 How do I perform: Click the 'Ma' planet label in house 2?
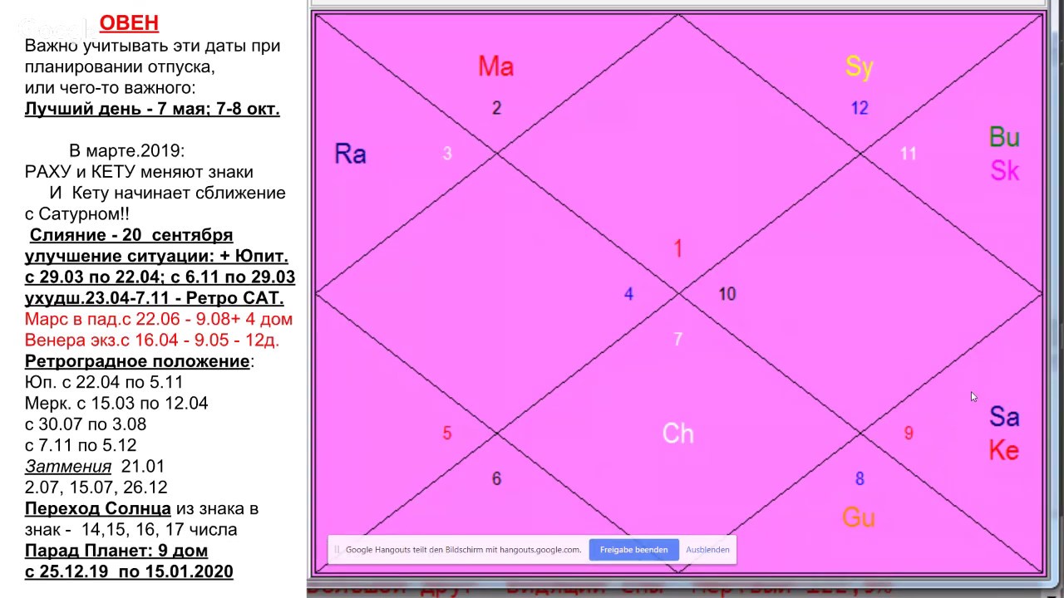pyautogui.click(x=495, y=66)
